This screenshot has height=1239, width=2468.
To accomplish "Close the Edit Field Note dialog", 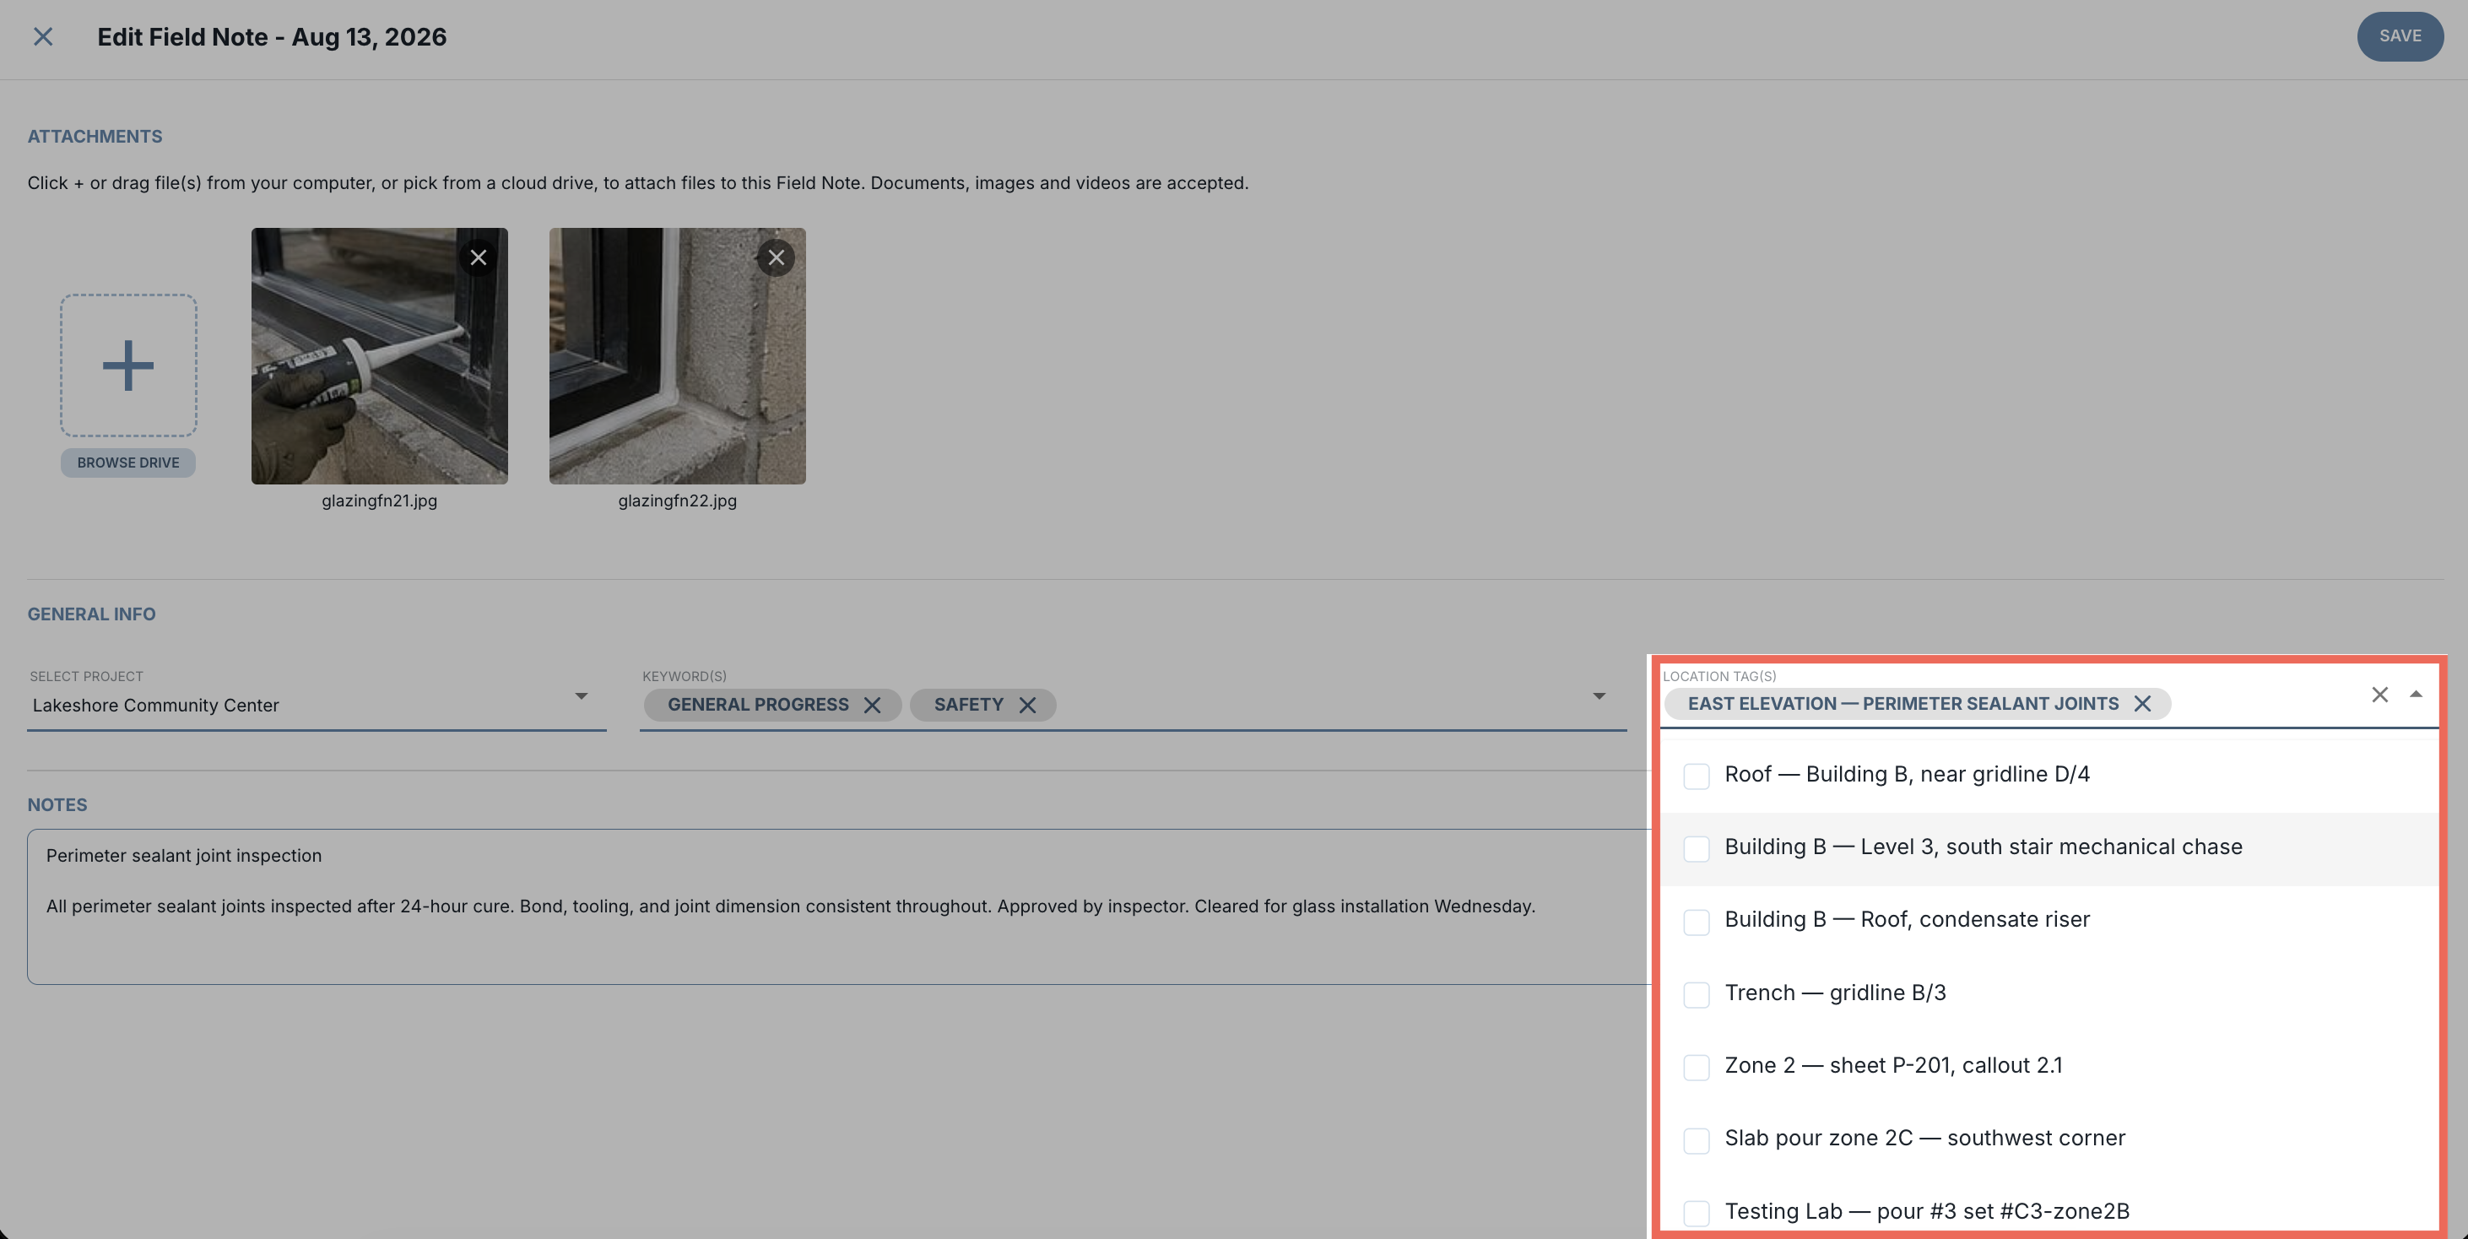I will tap(43, 36).
